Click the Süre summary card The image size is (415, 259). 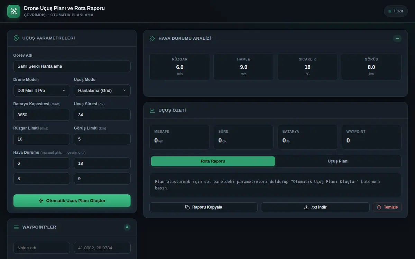coord(243,137)
